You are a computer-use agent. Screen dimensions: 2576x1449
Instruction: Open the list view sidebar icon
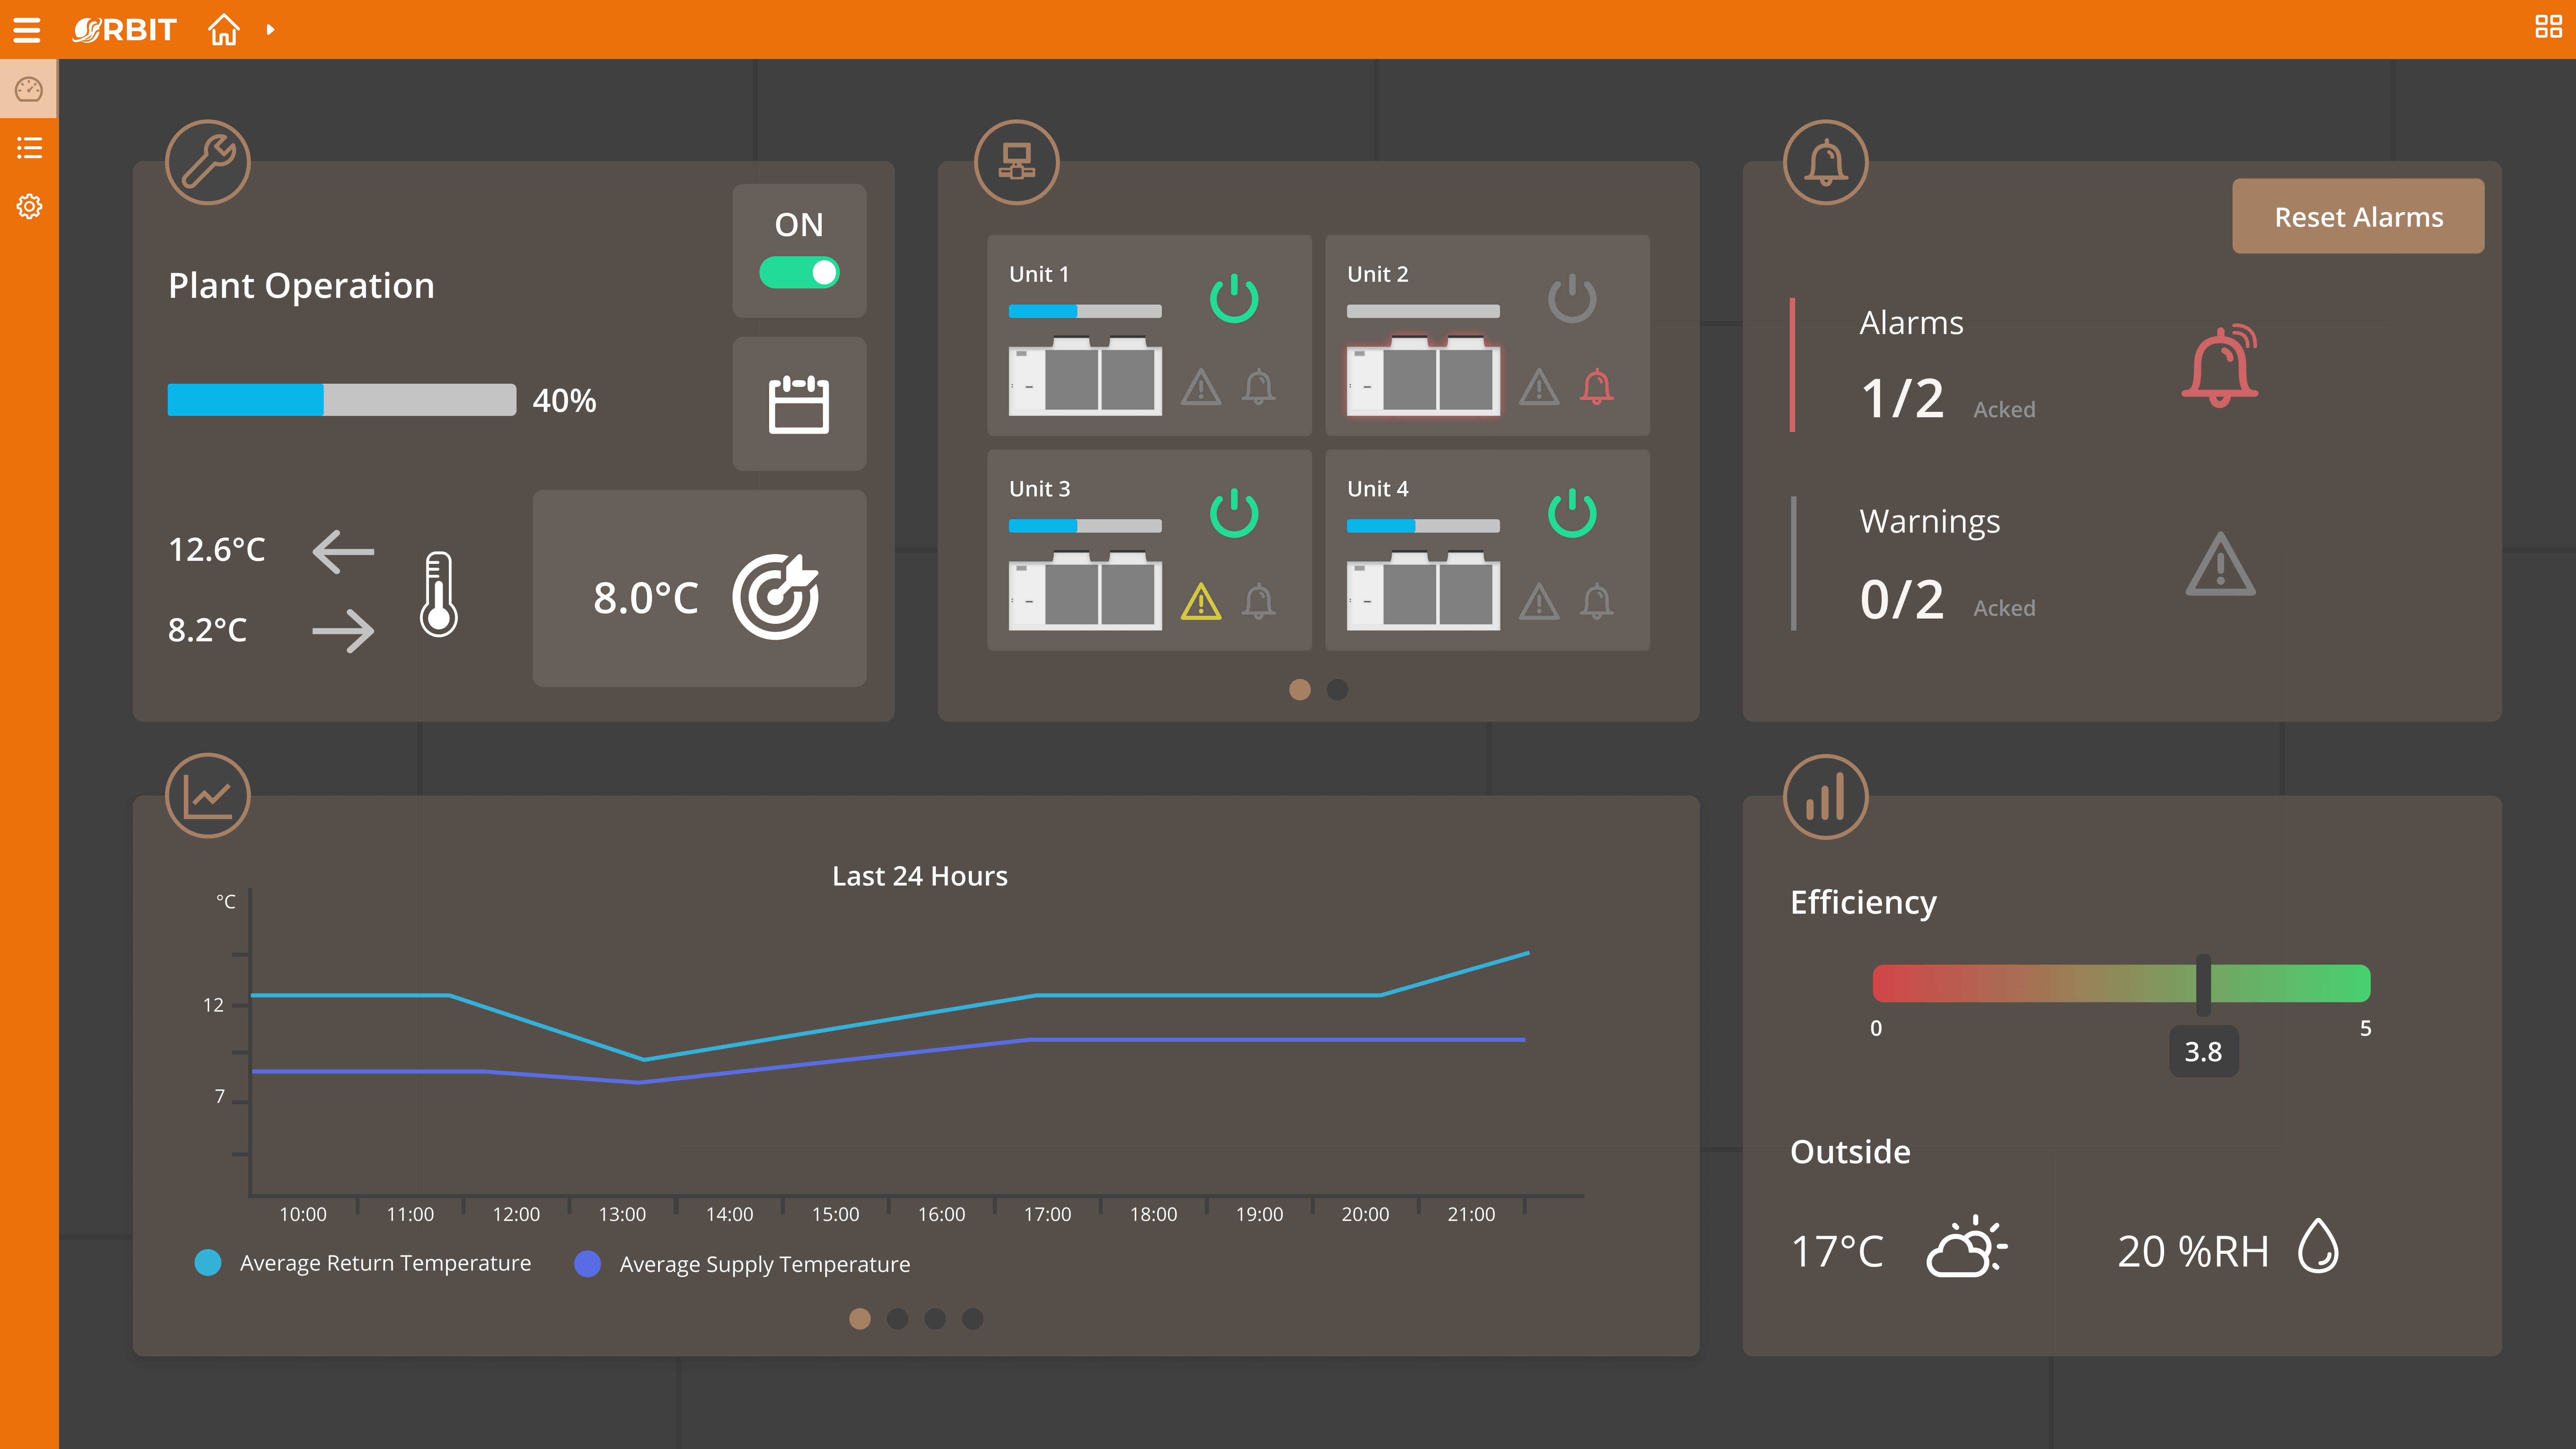tap(29, 148)
